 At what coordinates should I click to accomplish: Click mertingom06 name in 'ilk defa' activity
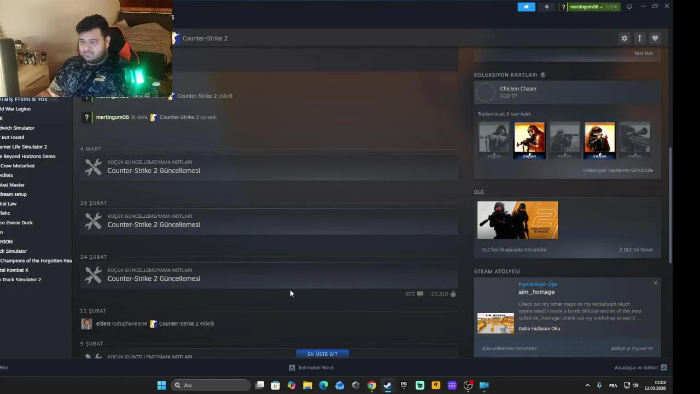(x=112, y=117)
